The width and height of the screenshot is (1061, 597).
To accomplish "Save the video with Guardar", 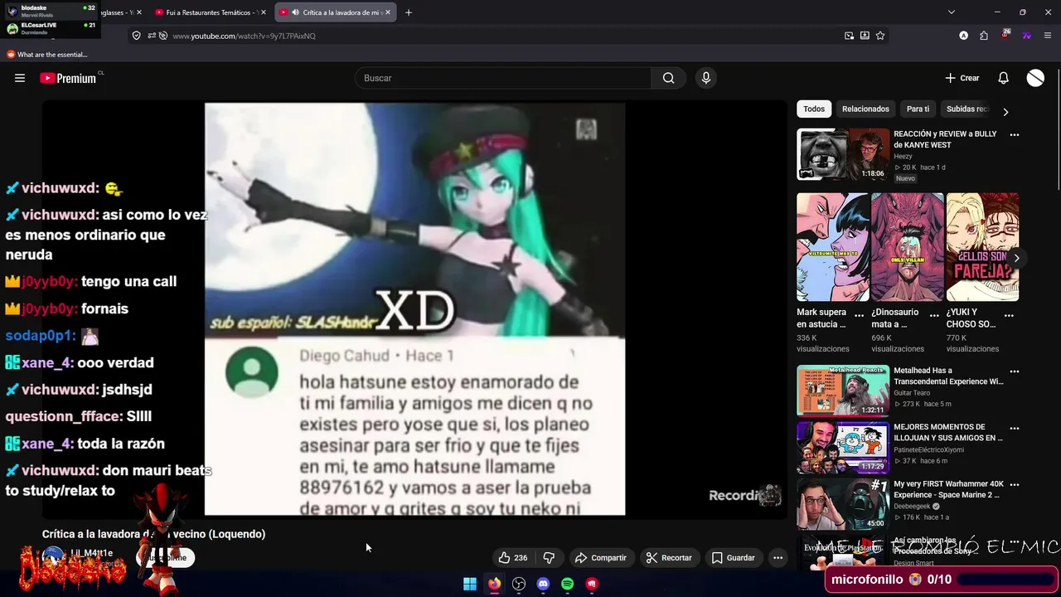I will point(734,558).
